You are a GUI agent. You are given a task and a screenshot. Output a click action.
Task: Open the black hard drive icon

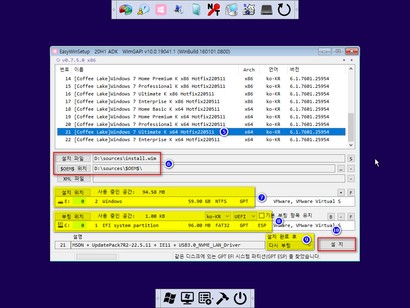[x=266, y=10]
